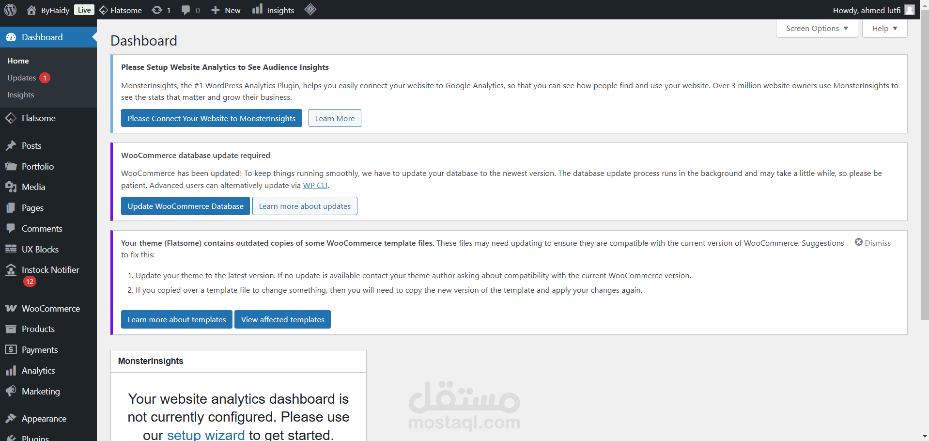The image size is (929, 441).
Task: Click the red 12 badge on Instock Notifier
Action: tap(30, 282)
